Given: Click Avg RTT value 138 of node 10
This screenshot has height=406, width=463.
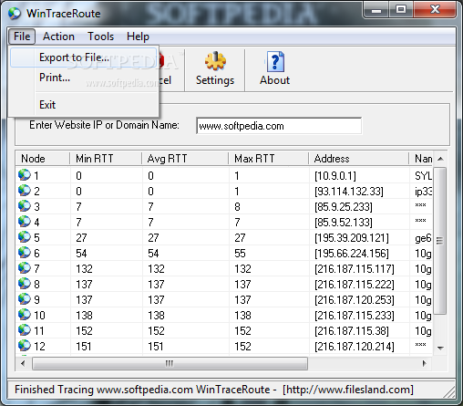Looking at the screenshot, I should click(x=156, y=316).
